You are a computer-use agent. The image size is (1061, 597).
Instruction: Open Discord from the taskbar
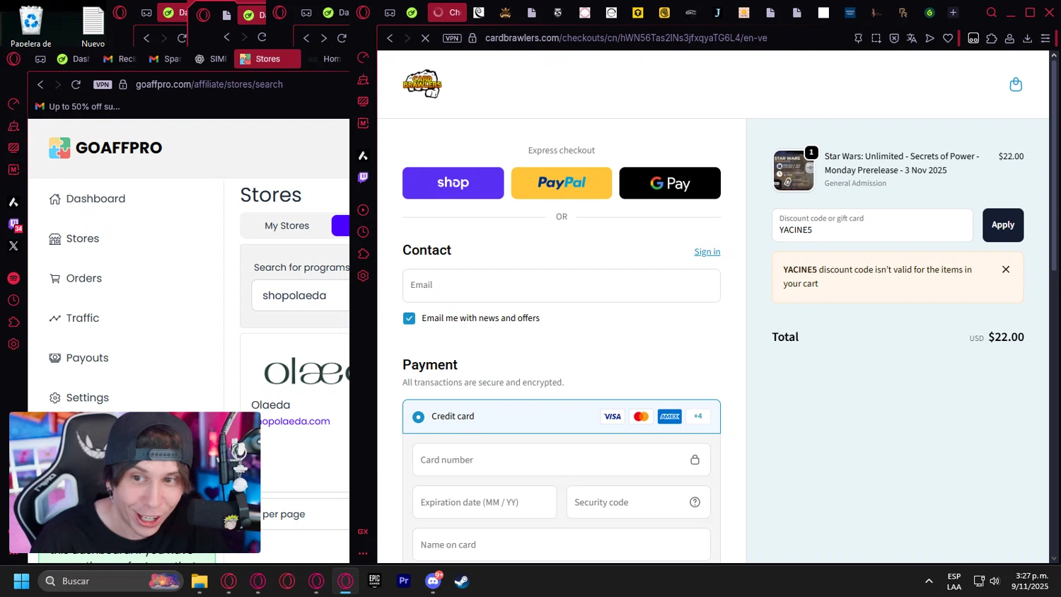click(433, 581)
